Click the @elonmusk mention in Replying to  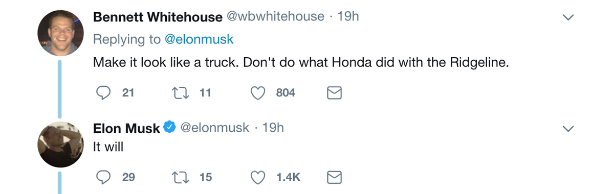(x=199, y=39)
